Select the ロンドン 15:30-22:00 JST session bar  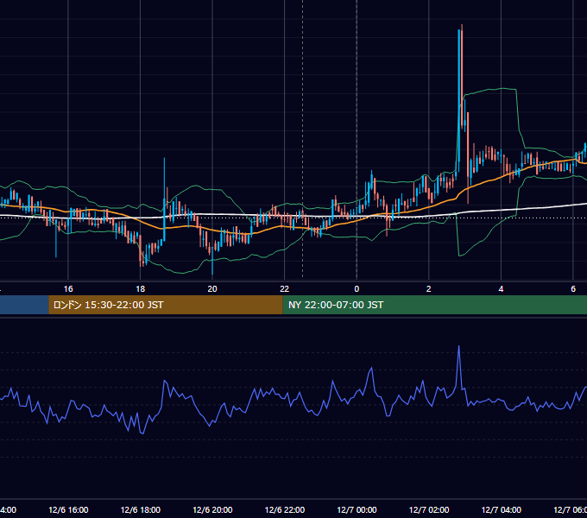[166, 305]
